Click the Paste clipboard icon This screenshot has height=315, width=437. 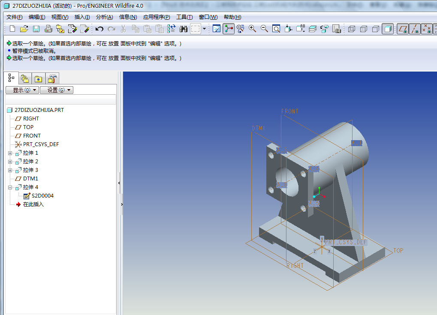(148, 29)
